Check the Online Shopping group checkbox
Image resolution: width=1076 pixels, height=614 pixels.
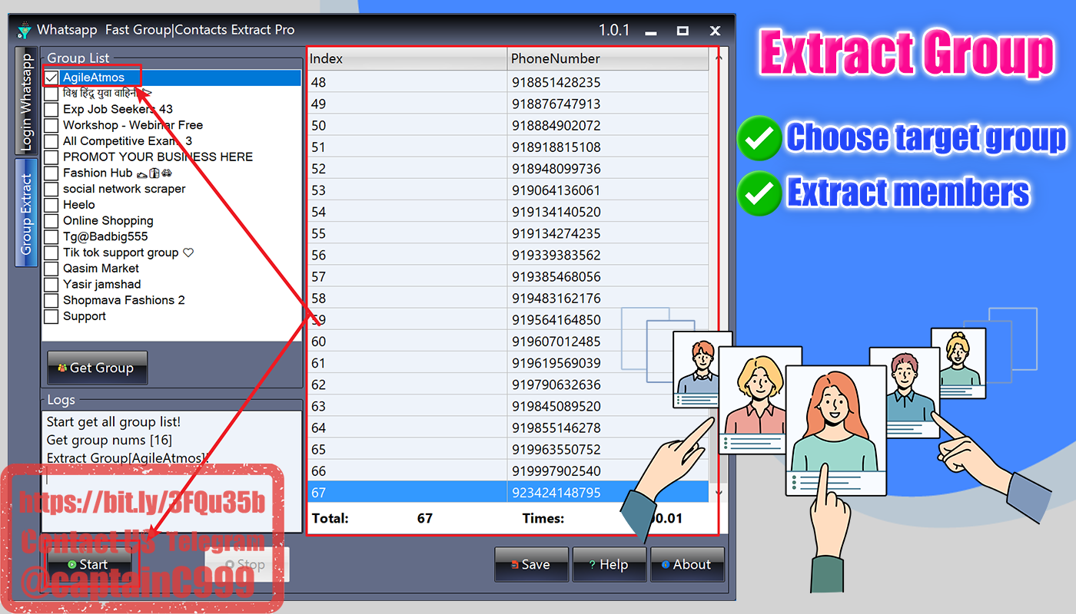pos(51,221)
